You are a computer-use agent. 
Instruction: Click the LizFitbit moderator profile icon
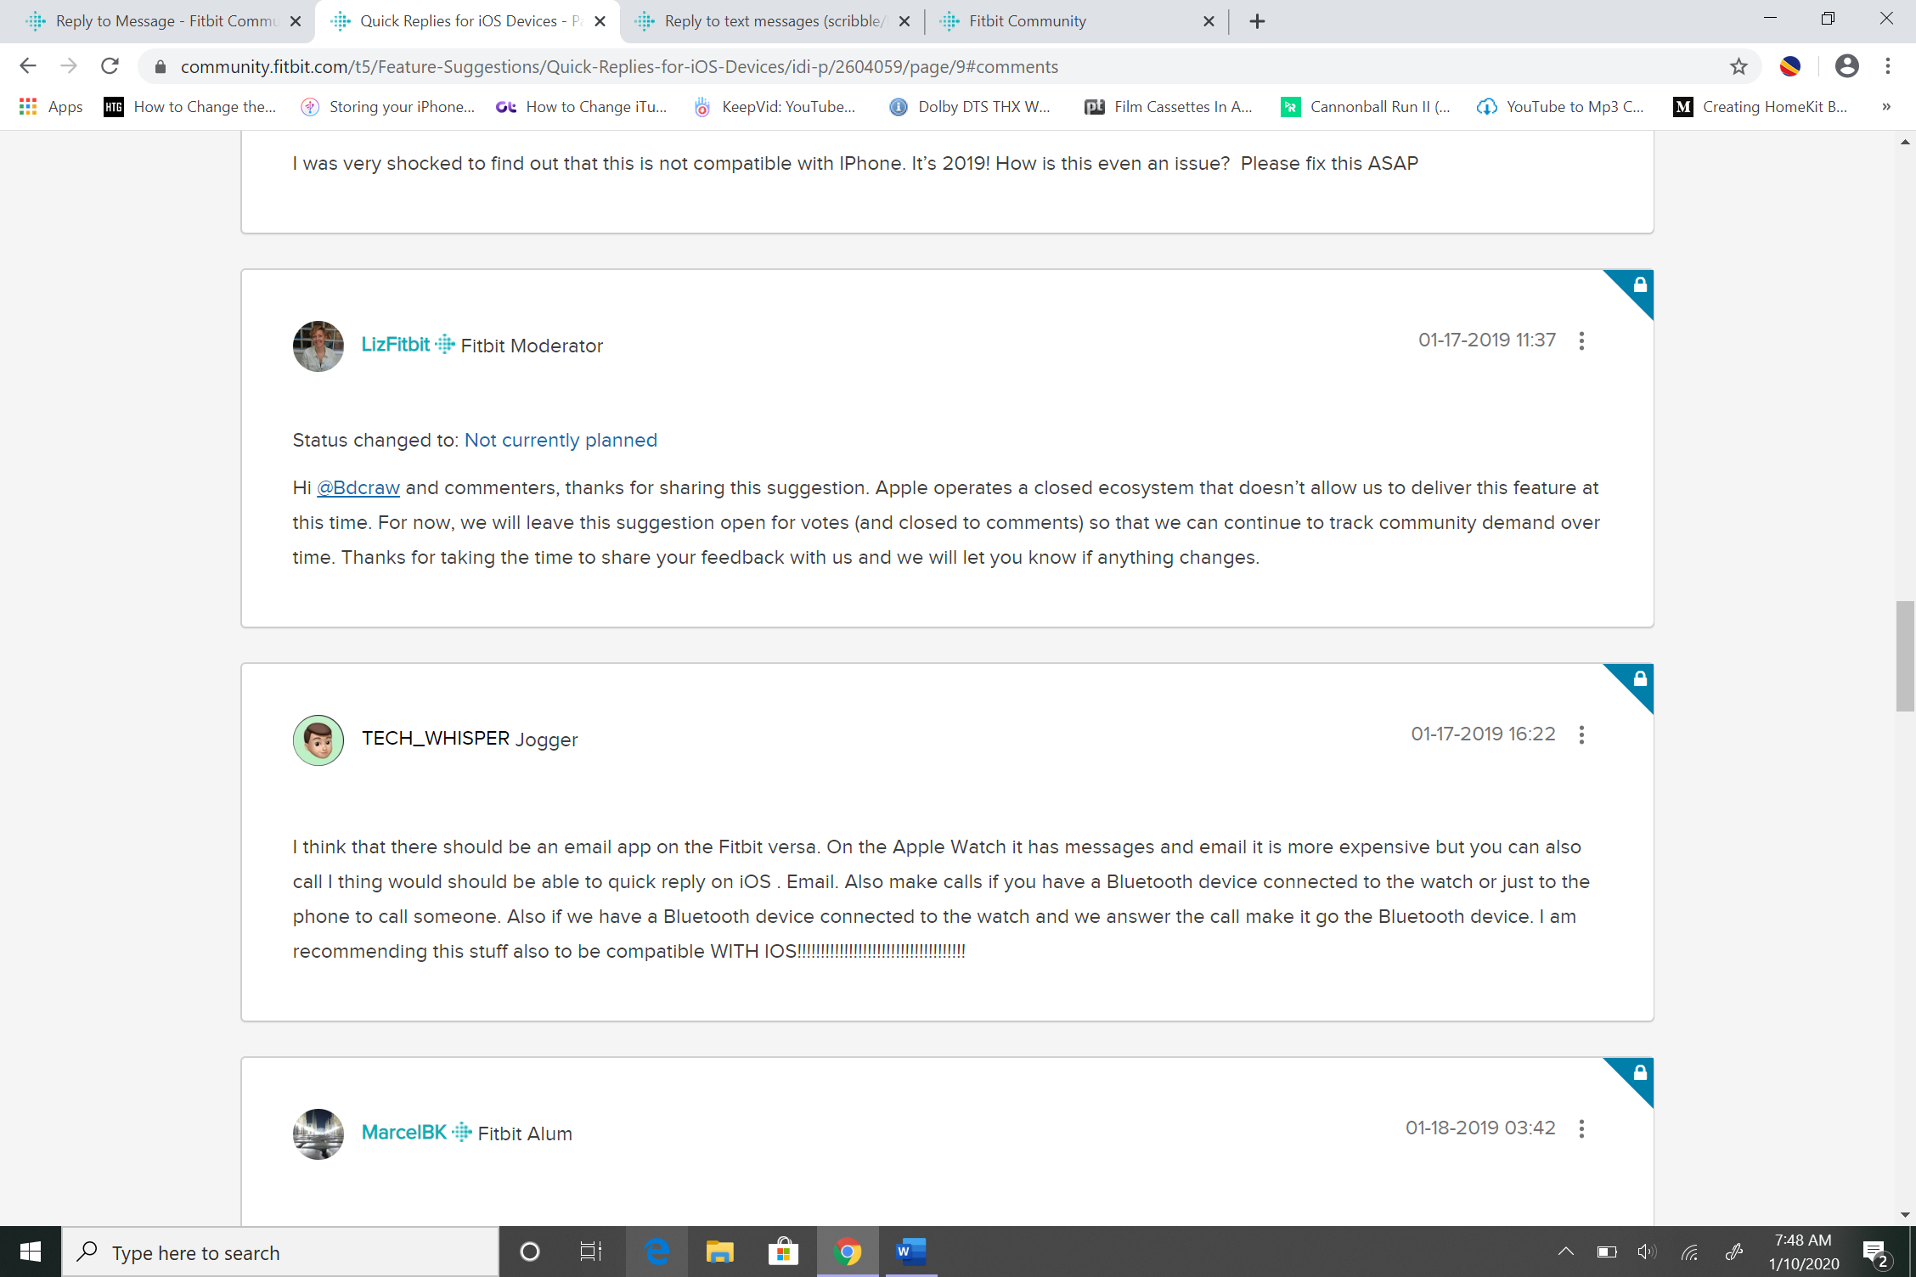coord(317,345)
